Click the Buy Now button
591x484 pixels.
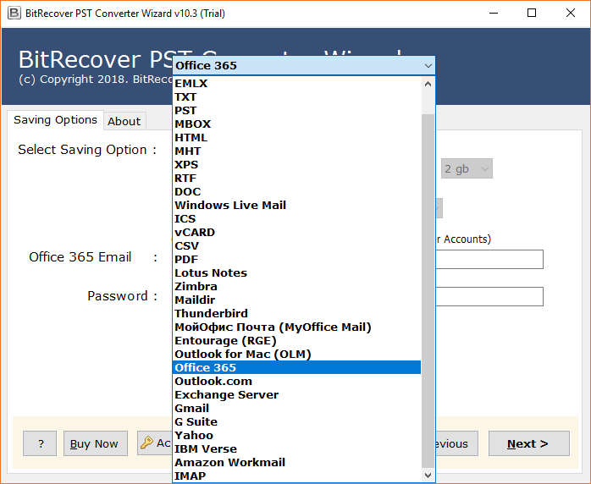tap(96, 443)
